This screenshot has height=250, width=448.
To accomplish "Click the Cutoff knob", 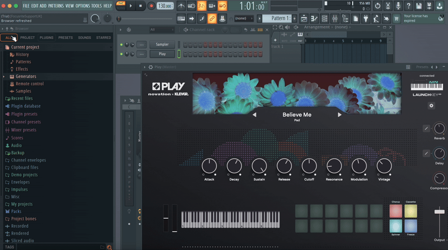I will point(309,166).
